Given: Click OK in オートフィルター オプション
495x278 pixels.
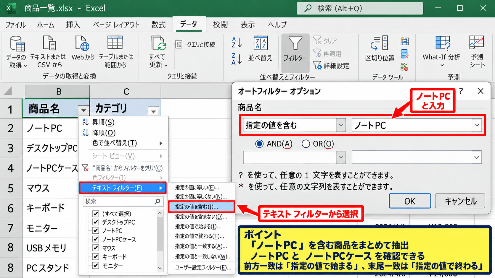Looking at the screenshot, I should pos(410,201).
